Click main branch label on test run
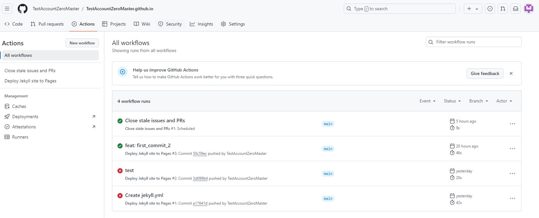This screenshot has height=218, width=539. [x=328, y=174]
